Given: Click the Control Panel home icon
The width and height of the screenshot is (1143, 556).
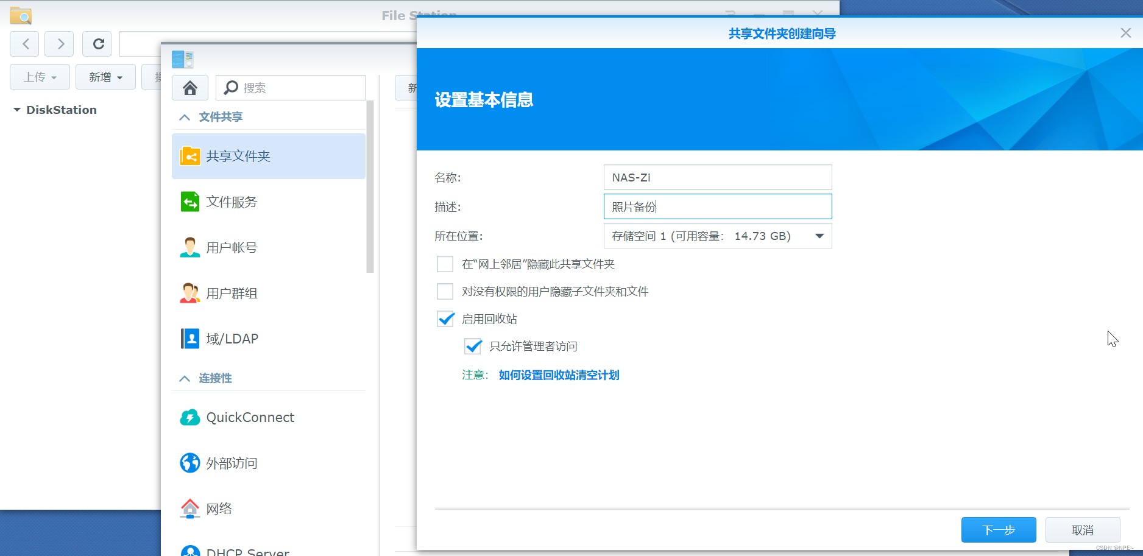Looking at the screenshot, I should (x=190, y=88).
